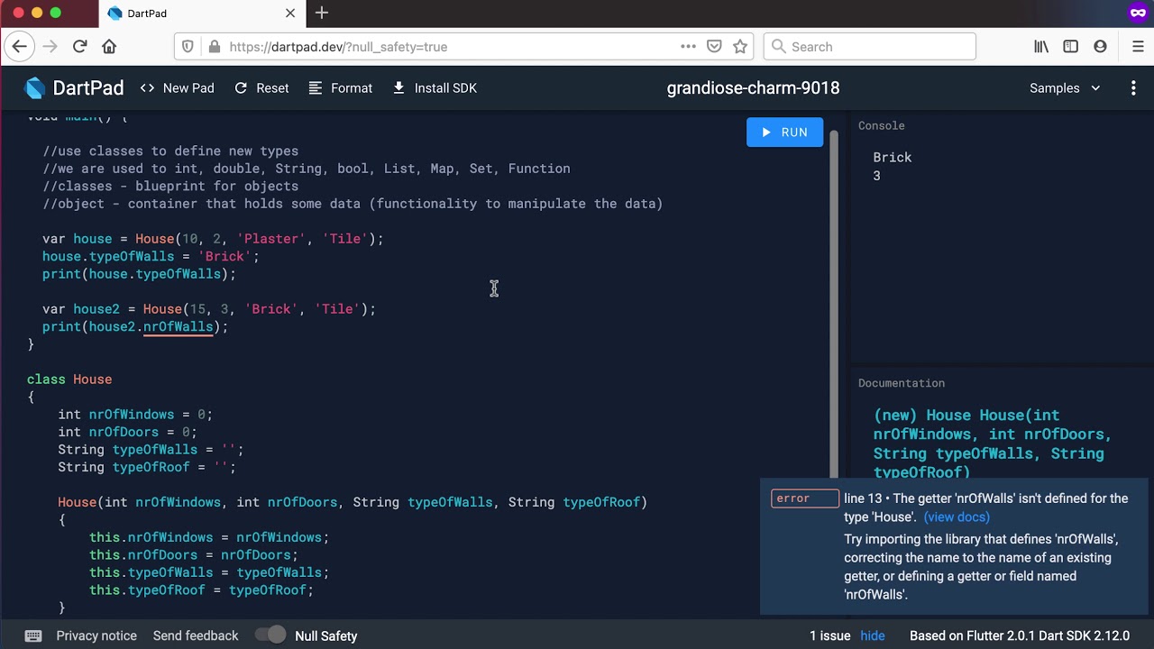Open the DartPad three-dot overflow menu
The width and height of the screenshot is (1154, 649).
click(x=1133, y=87)
